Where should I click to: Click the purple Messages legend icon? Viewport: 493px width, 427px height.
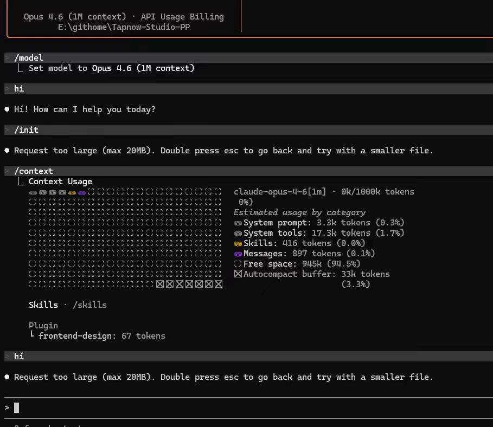tap(238, 254)
